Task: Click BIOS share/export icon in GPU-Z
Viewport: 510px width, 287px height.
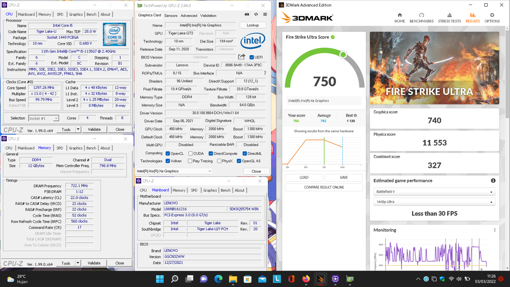Action: [x=242, y=57]
